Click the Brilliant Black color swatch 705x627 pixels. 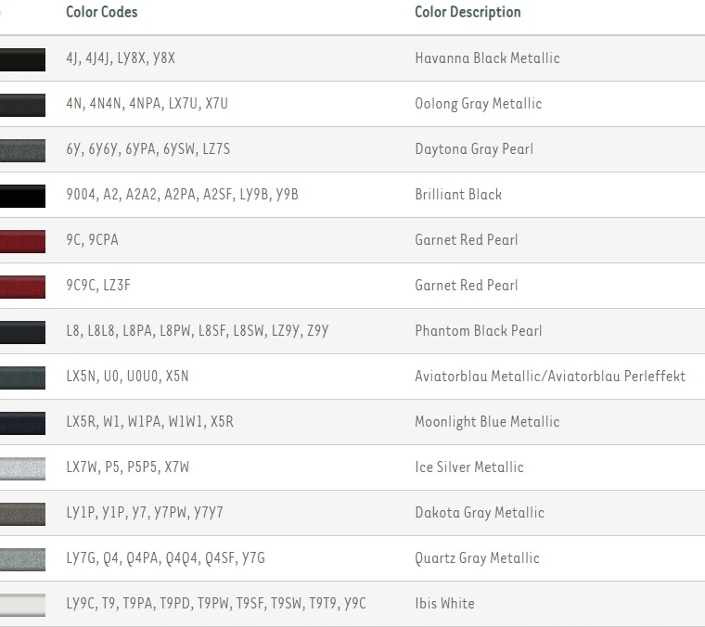pos(22,195)
